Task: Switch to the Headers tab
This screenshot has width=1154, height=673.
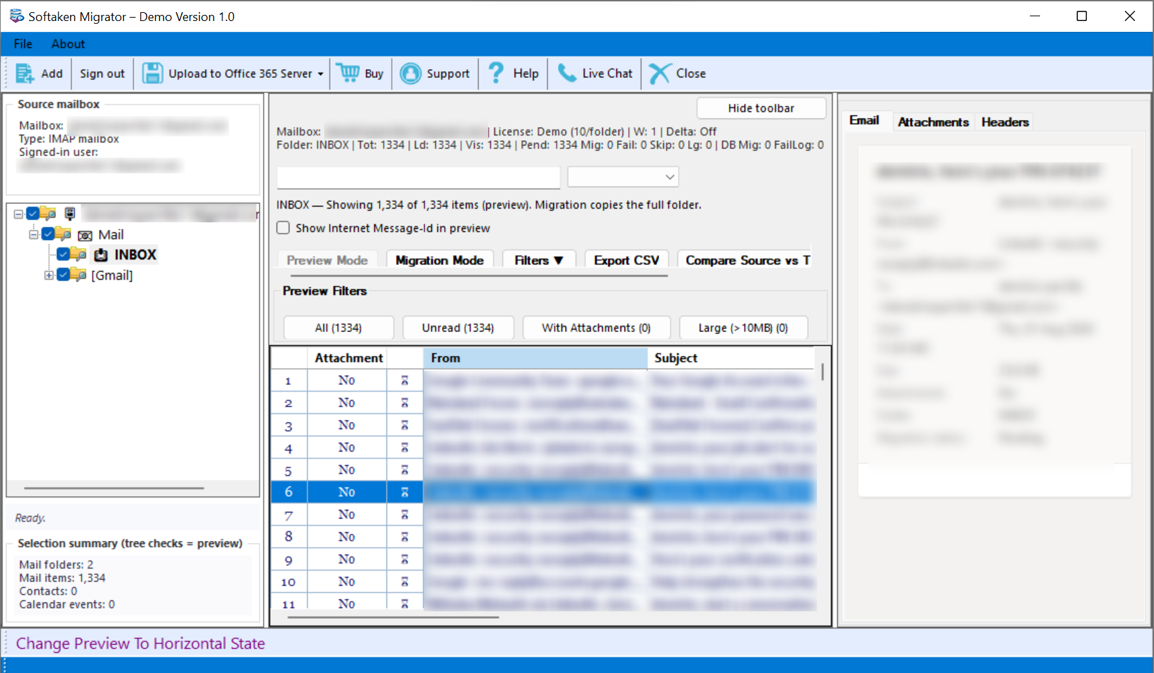Action: point(1005,122)
